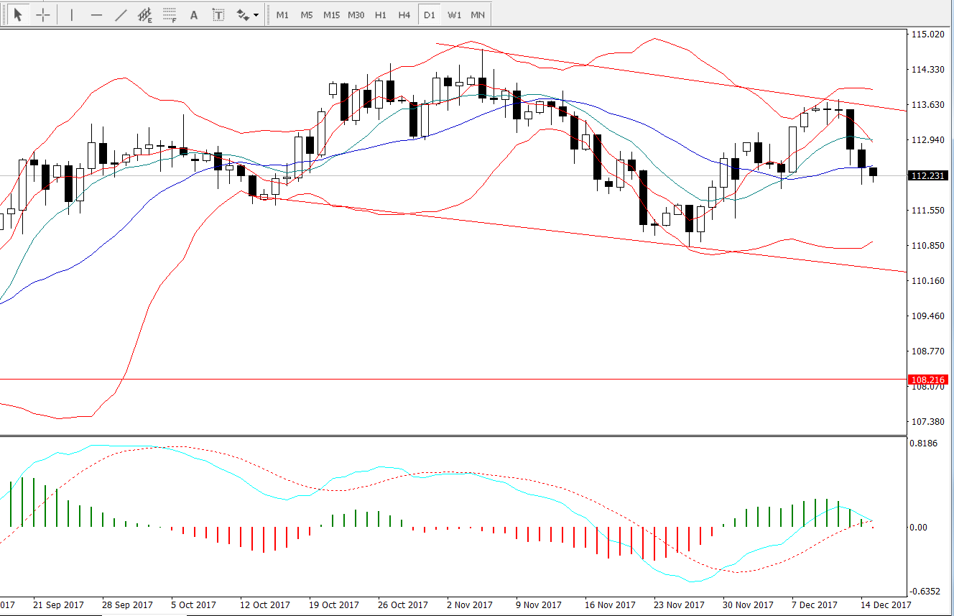Set chart period to H4
Viewport: 954px width, 616px height.
pos(404,14)
